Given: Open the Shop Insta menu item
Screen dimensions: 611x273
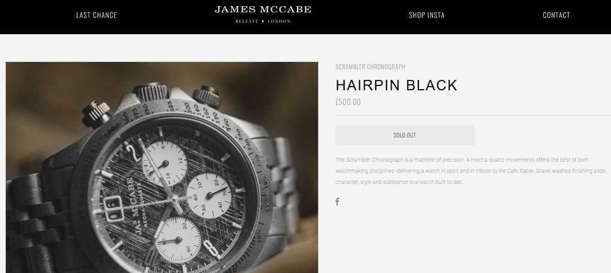Looking at the screenshot, I should (x=426, y=15).
